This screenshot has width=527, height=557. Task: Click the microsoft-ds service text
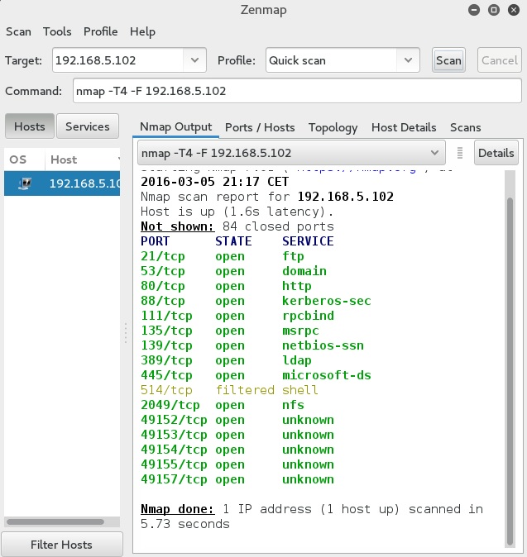coord(327,375)
